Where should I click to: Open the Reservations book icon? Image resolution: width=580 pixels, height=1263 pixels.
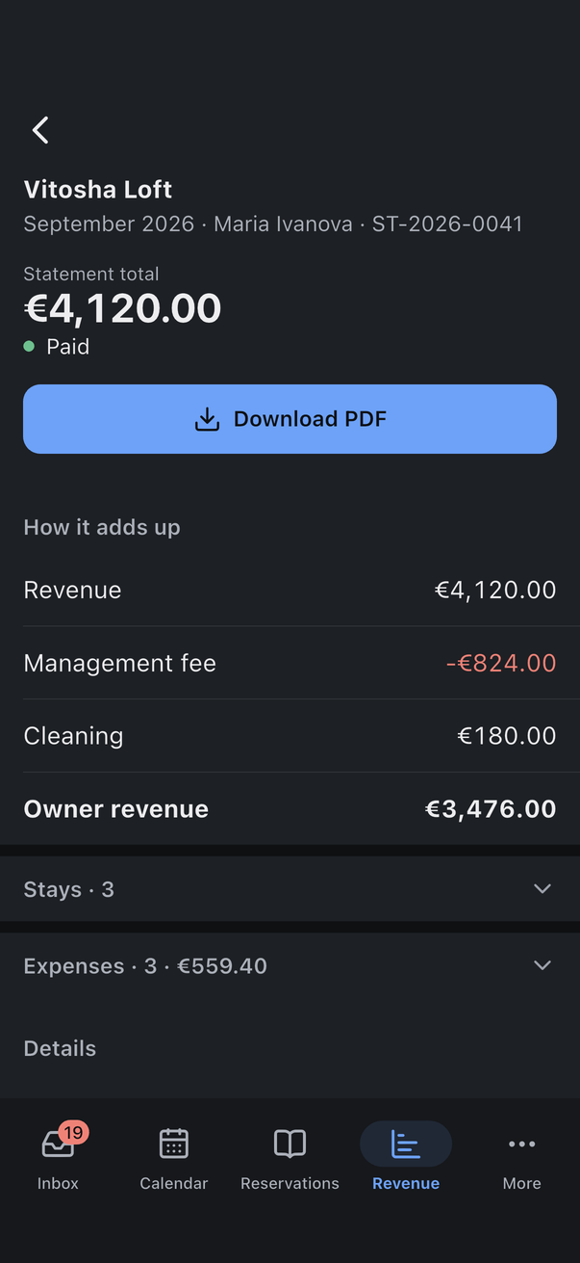pyautogui.click(x=290, y=1144)
